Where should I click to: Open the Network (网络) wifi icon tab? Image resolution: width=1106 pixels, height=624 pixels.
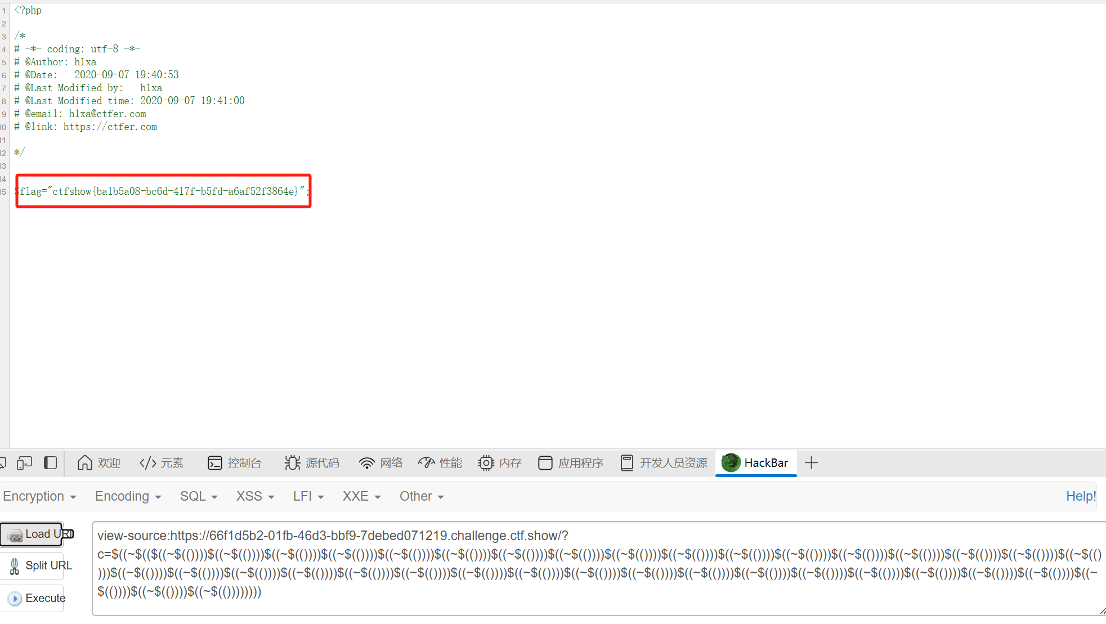click(381, 463)
